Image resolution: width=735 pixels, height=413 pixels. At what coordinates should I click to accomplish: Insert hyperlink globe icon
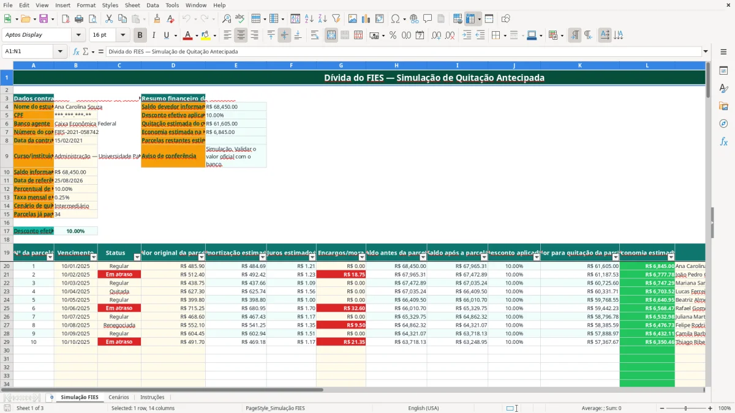pos(414,19)
